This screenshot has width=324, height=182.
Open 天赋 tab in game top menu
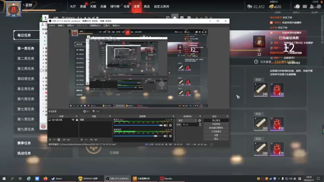pos(93,6)
